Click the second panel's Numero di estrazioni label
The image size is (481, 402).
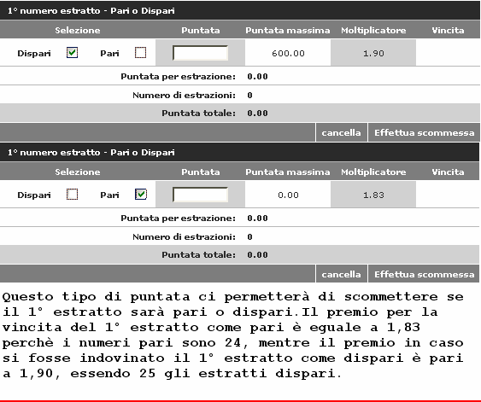click(184, 236)
